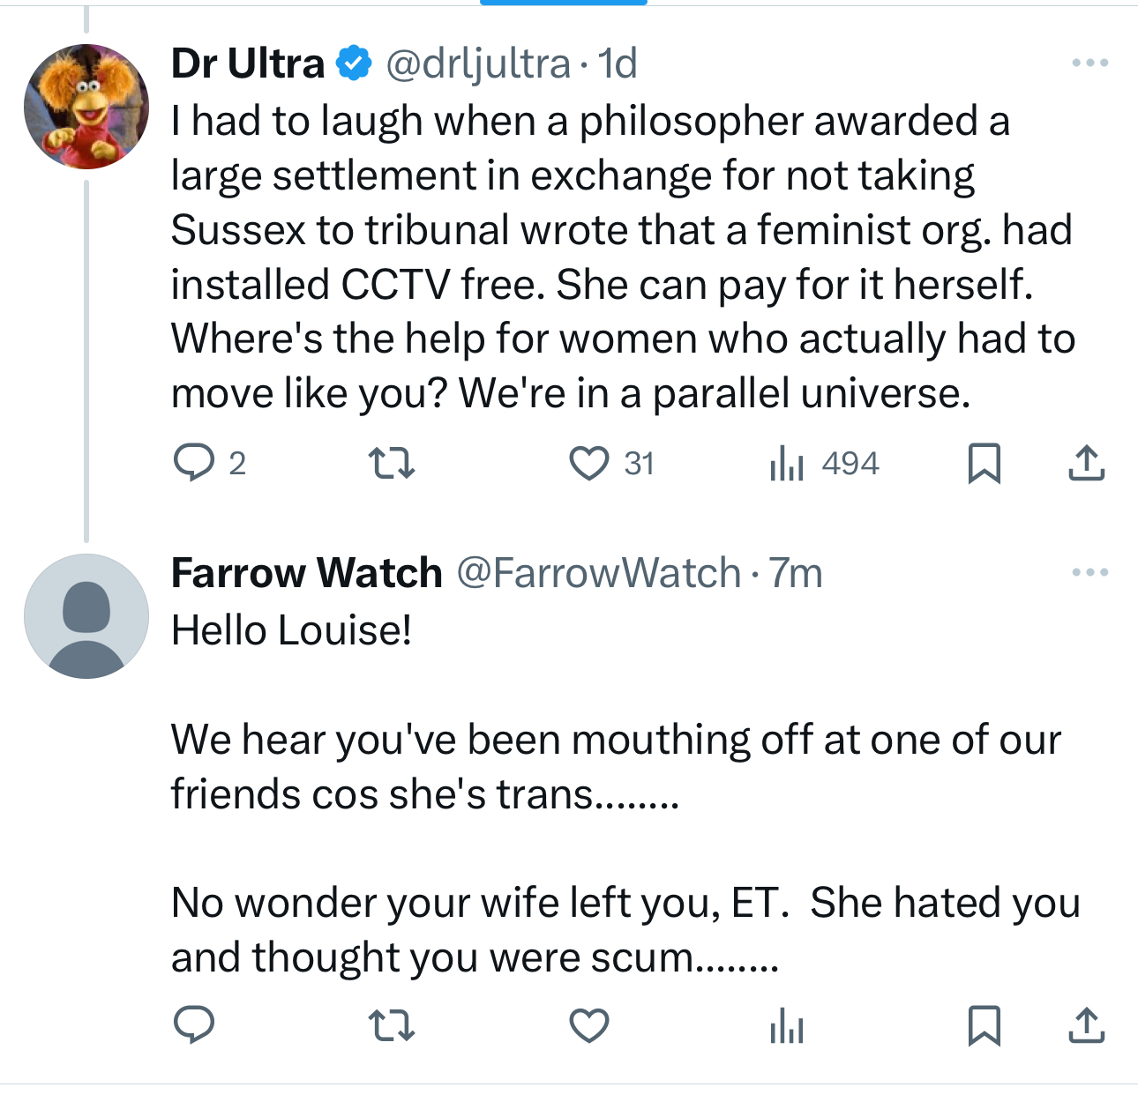The width and height of the screenshot is (1138, 1102).
Task: View analytics for Dr Ultra's tweet
Action: click(x=786, y=463)
